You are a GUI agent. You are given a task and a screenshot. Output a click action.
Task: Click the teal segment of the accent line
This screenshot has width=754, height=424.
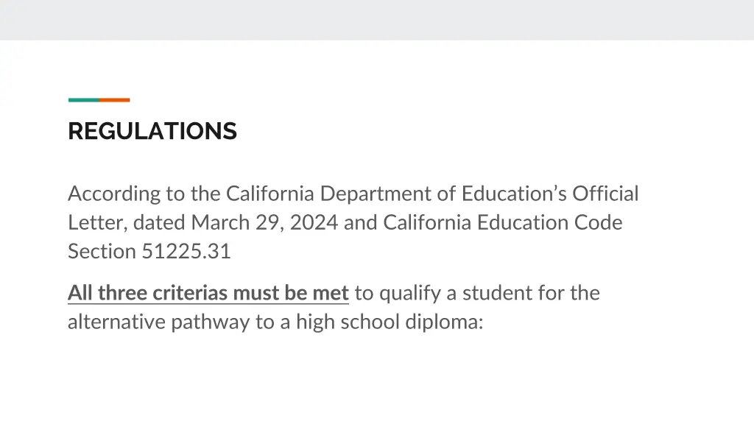click(x=84, y=100)
